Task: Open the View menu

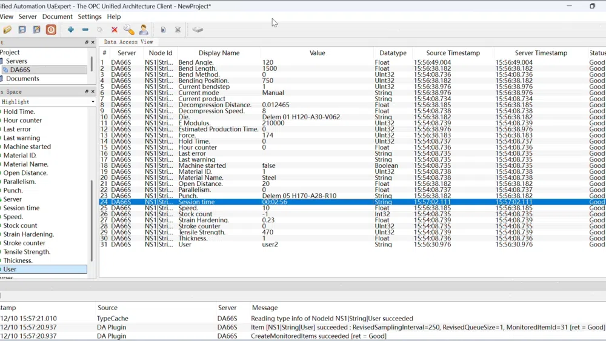Action: click(7, 16)
